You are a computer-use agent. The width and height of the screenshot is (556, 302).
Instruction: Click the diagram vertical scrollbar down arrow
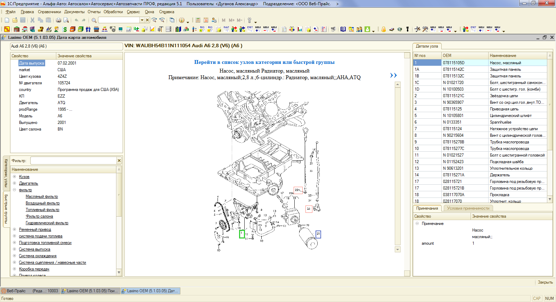point(398,249)
